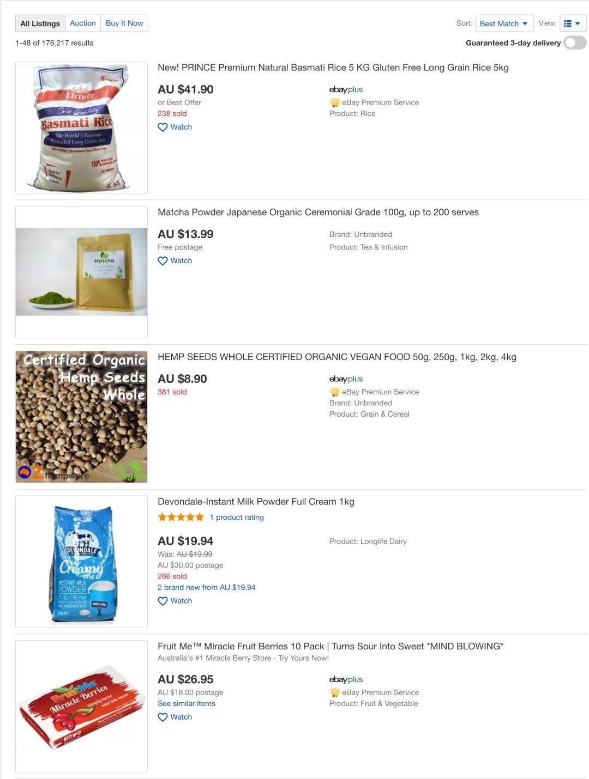The height and width of the screenshot is (779, 589).
Task: Select the All Listings tab
Action: (x=40, y=23)
